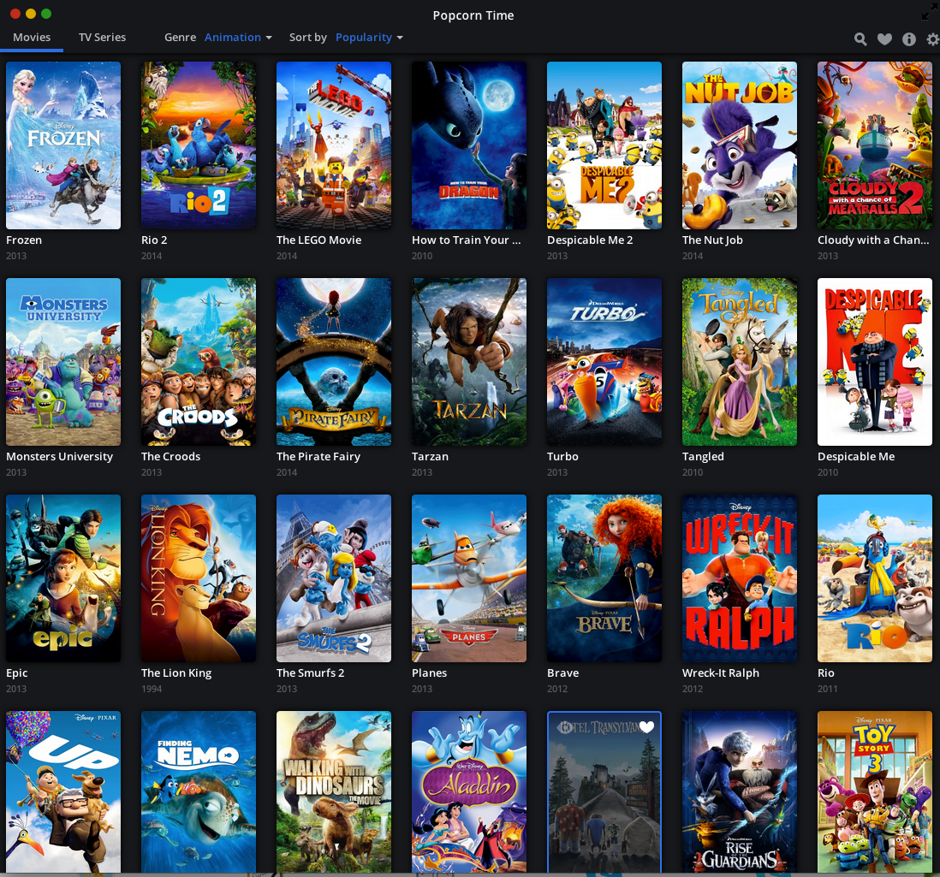Select the red Despicable Me poster
Image resolution: width=940 pixels, height=877 pixels.
(875, 362)
